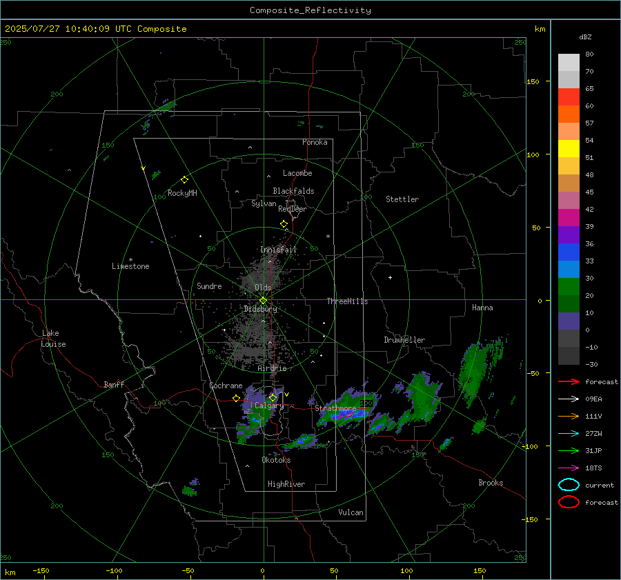Click the Hanna town label

[x=482, y=308]
